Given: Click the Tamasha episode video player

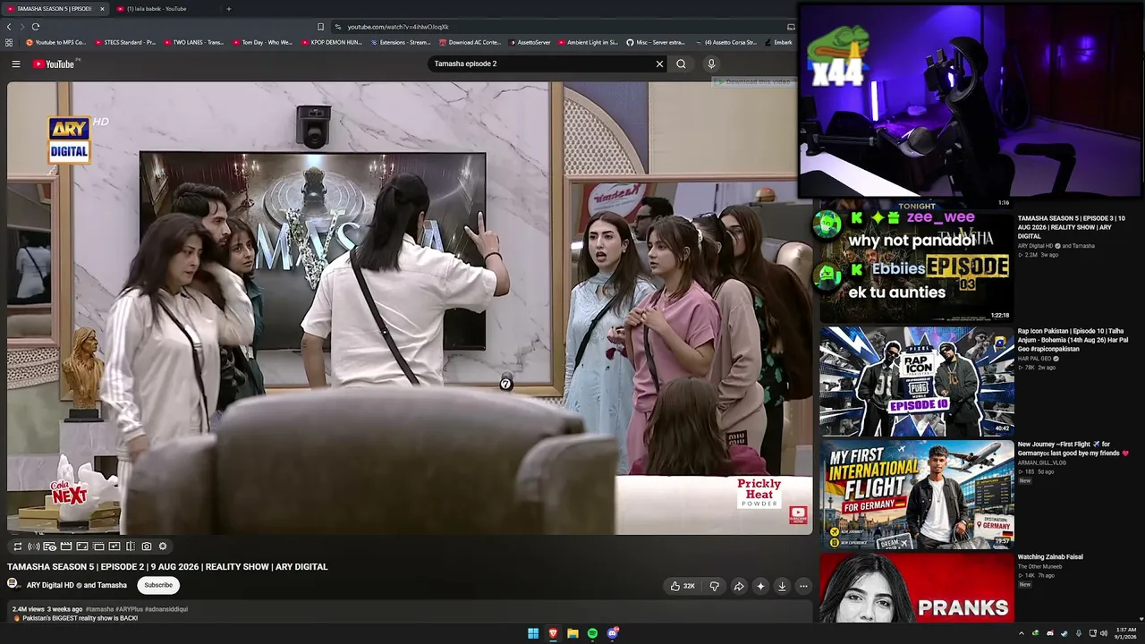Looking at the screenshot, I should point(410,309).
